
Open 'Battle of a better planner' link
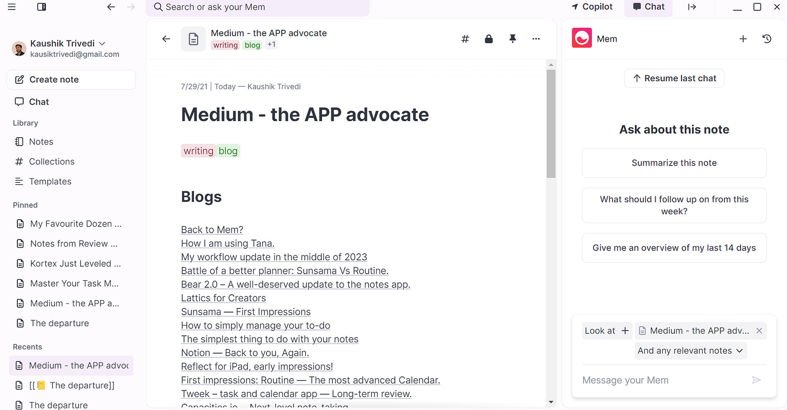click(285, 271)
